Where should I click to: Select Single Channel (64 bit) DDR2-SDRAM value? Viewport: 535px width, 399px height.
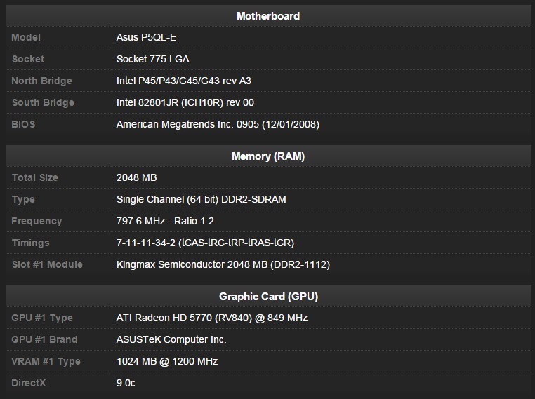pos(202,199)
